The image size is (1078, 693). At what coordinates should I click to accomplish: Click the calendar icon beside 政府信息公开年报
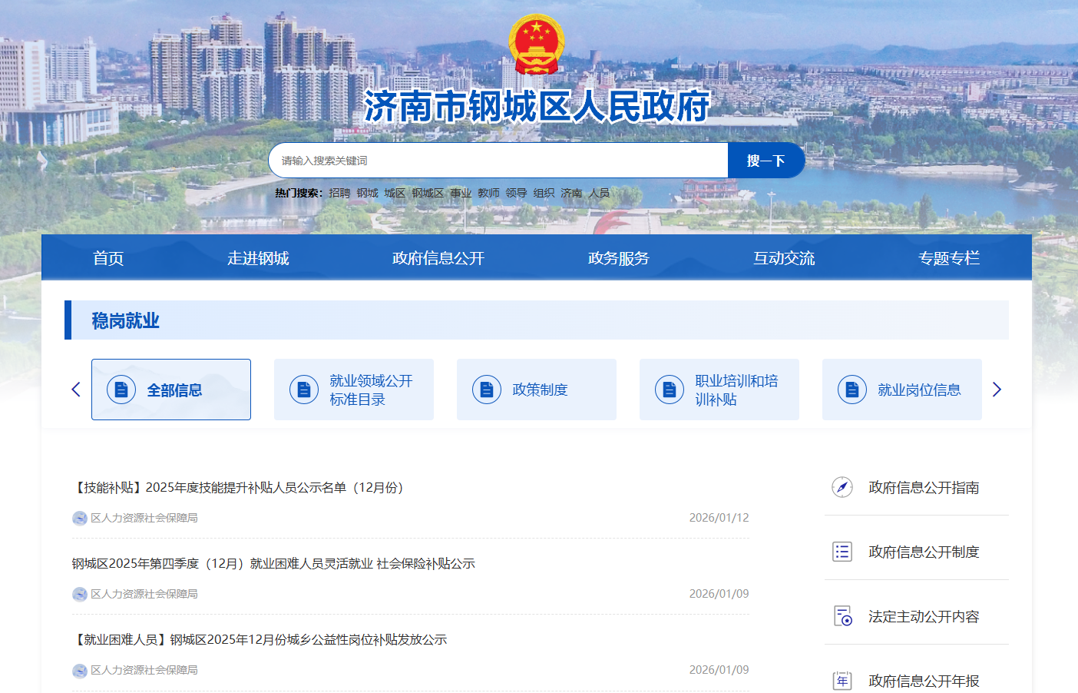[x=842, y=681]
